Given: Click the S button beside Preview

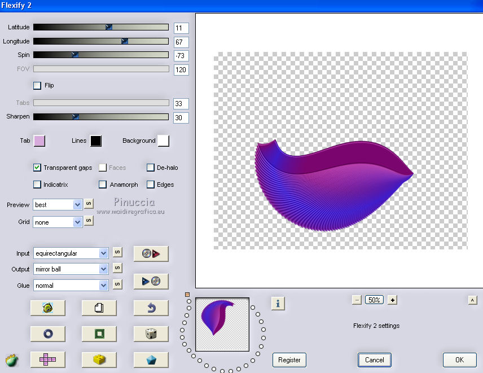Looking at the screenshot, I should [89, 204].
